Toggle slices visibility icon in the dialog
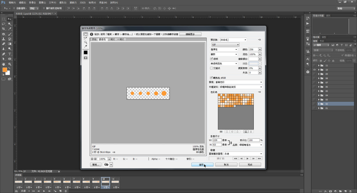 point(85,57)
